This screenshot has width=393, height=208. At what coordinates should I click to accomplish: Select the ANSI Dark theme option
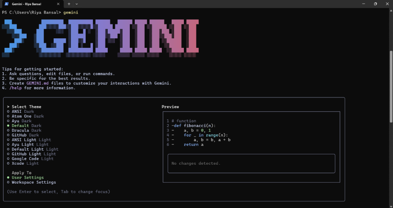click(21, 111)
